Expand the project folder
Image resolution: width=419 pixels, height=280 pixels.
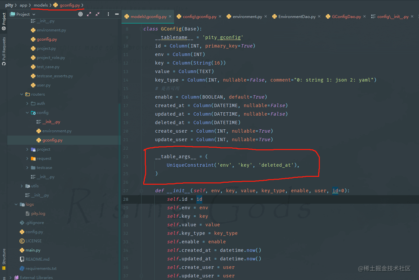(27, 149)
